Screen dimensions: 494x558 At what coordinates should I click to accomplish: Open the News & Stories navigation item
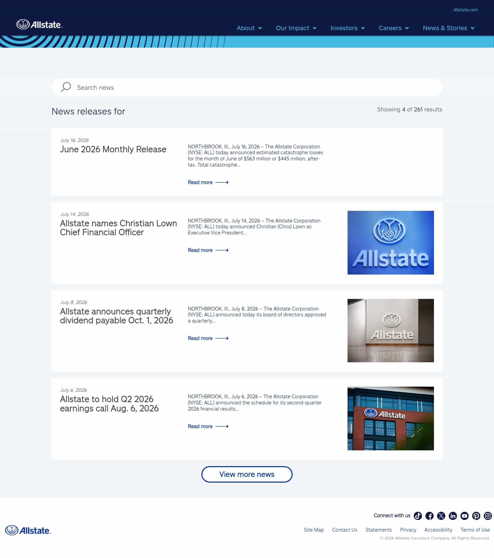tap(445, 28)
